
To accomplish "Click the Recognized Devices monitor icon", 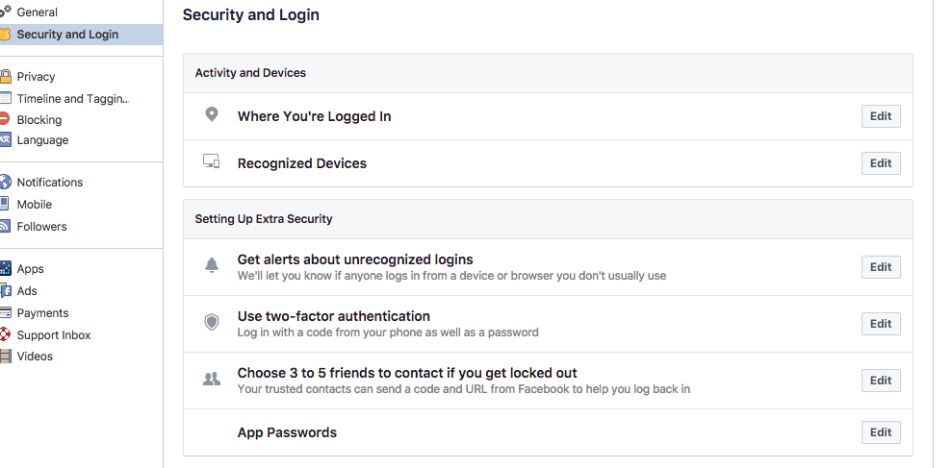I will tap(211, 161).
